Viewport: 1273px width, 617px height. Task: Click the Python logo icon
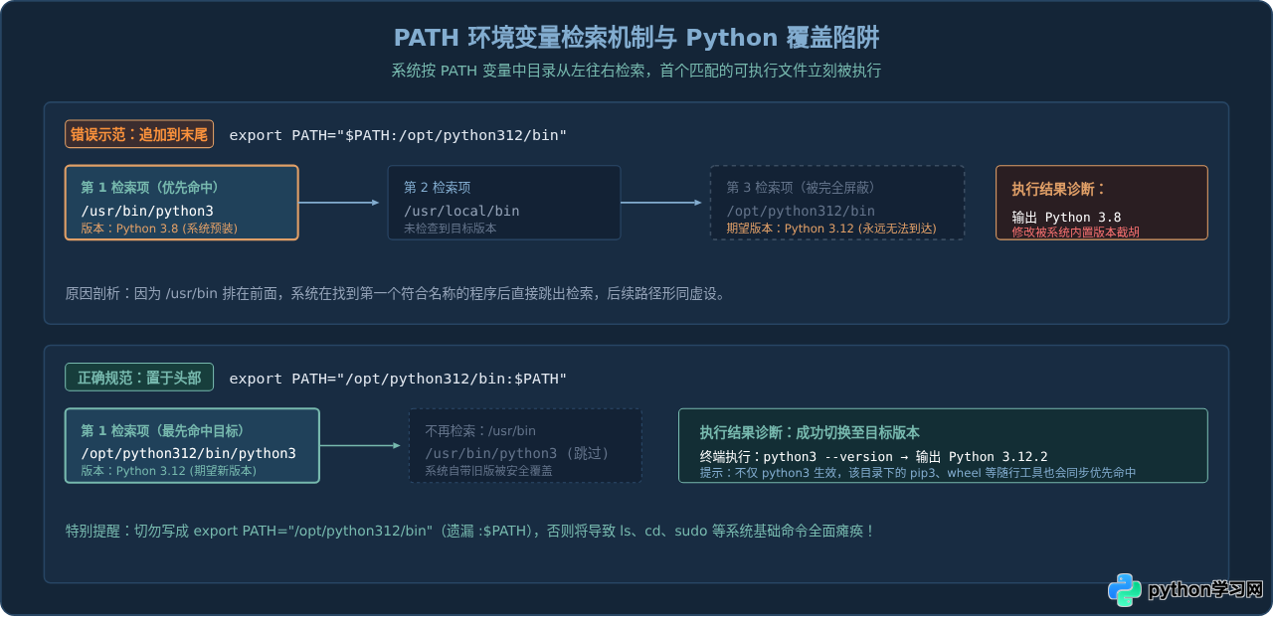click(1125, 589)
